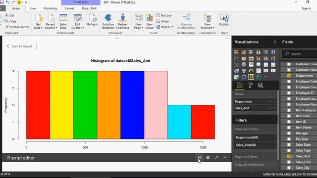Choose the clustered column chart visualization
317x178 pixels.
pyautogui.click(x=259, y=52)
